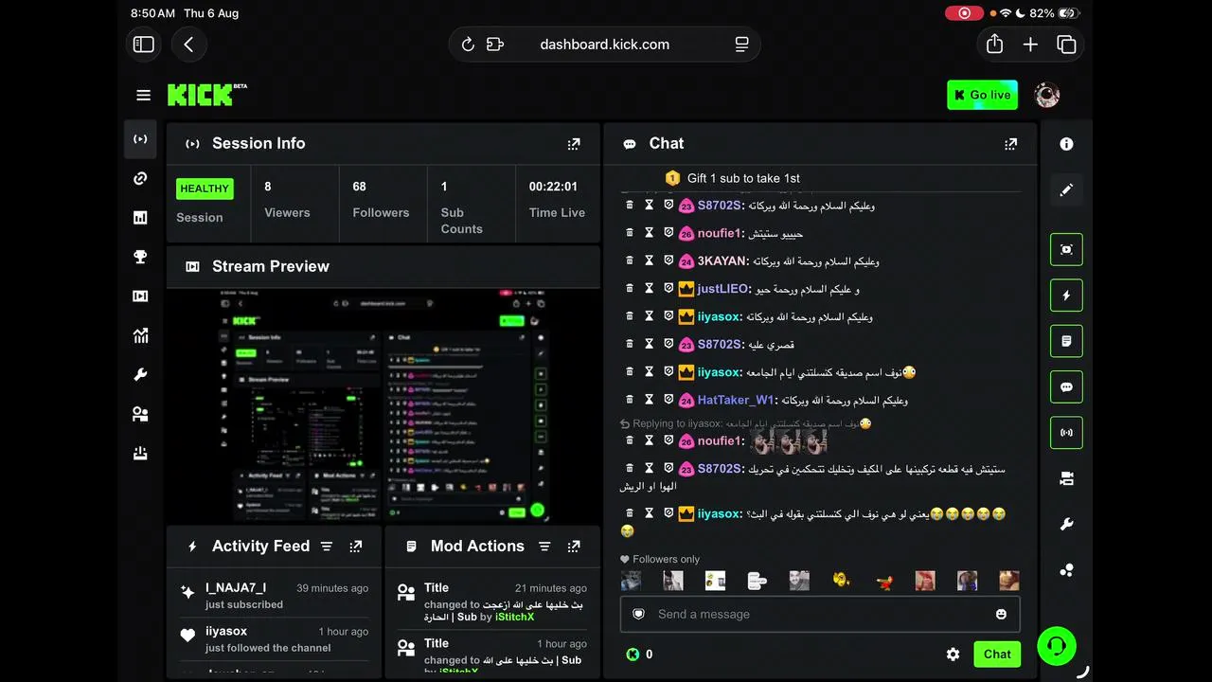Screen dimensions: 1212x682
Task: Open a new Safari tab
Action: click(1030, 45)
